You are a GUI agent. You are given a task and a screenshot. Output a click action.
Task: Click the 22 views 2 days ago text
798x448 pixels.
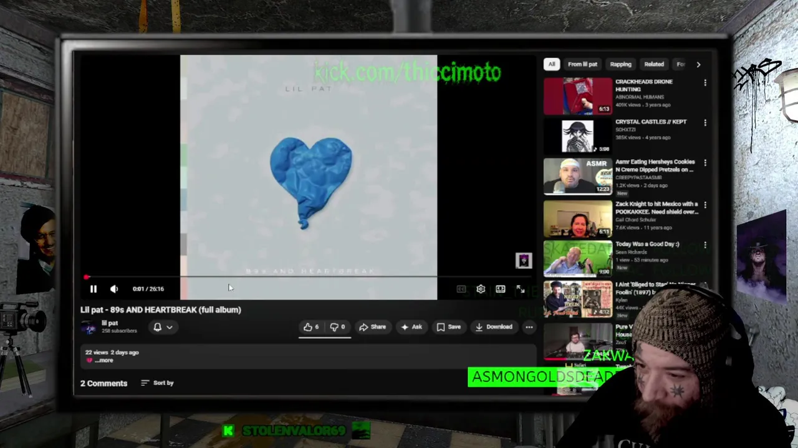pyautogui.click(x=112, y=352)
